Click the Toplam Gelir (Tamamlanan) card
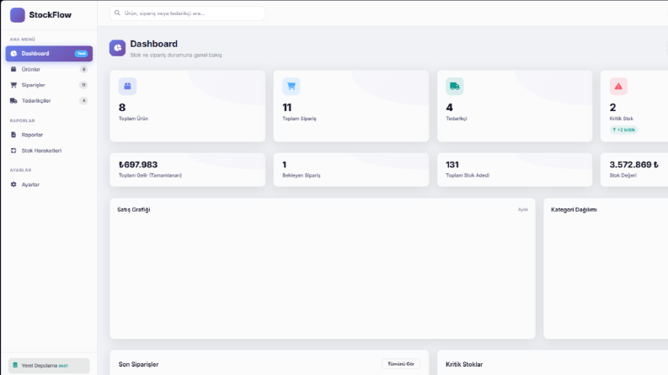This screenshot has height=375, width=668. (x=188, y=170)
